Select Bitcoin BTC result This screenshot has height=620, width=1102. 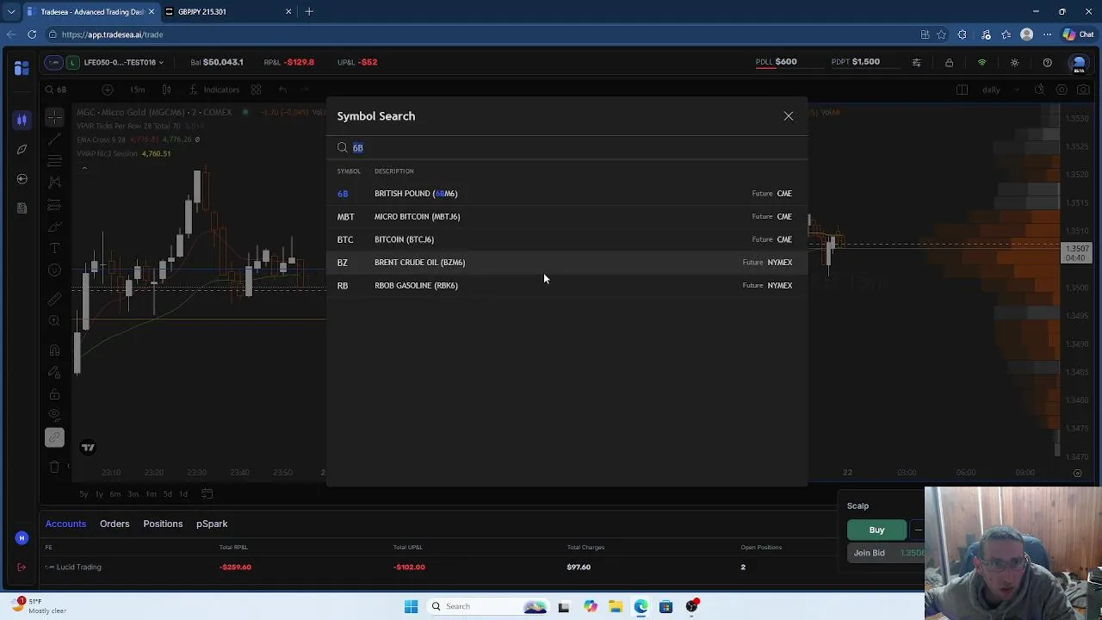tap(565, 239)
